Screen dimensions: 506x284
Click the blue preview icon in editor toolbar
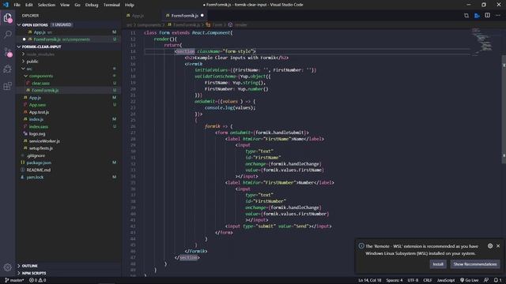coord(477,16)
